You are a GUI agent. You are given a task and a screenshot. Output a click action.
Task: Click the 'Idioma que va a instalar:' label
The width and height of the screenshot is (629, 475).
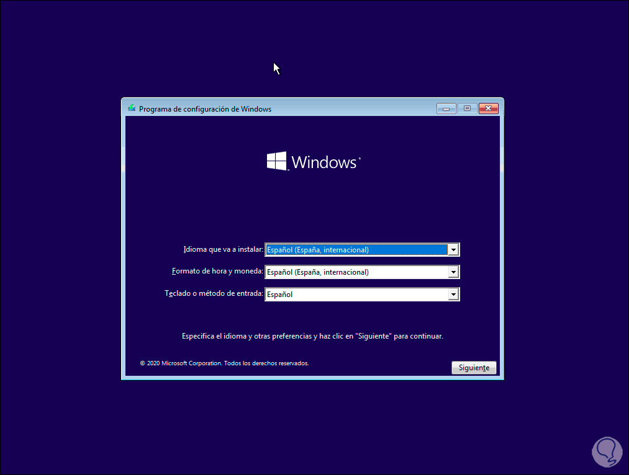[223, 249]
